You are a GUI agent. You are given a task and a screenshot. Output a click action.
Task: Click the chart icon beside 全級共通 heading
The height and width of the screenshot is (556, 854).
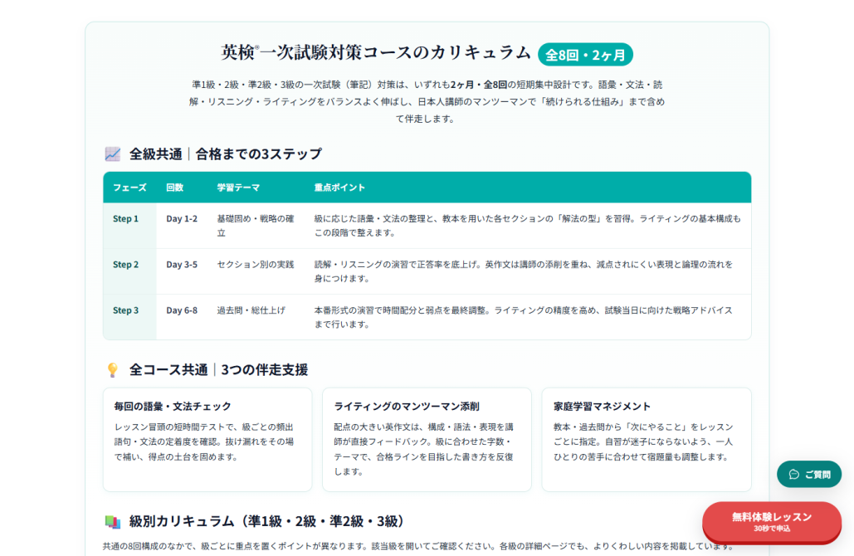[x=113, y=154]
